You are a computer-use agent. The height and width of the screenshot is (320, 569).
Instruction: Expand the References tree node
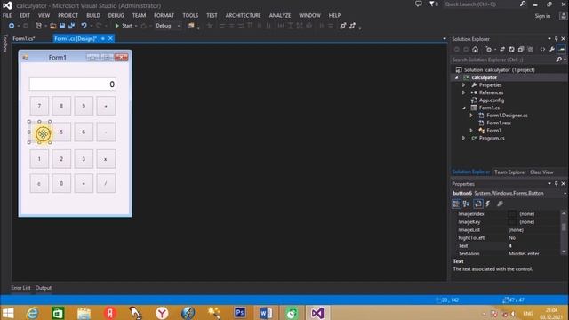click(x=463, y=92)
